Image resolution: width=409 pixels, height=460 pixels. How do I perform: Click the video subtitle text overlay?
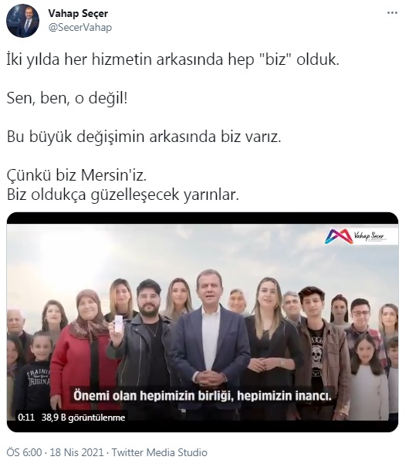(202, 396)
